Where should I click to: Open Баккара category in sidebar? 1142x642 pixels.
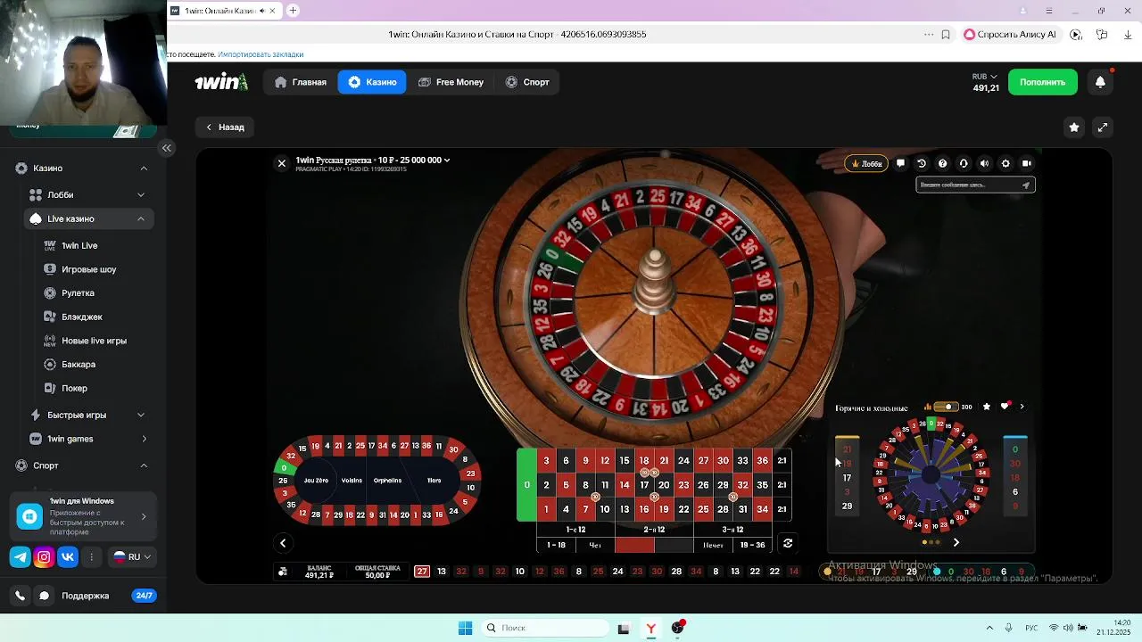click(79, 364)
